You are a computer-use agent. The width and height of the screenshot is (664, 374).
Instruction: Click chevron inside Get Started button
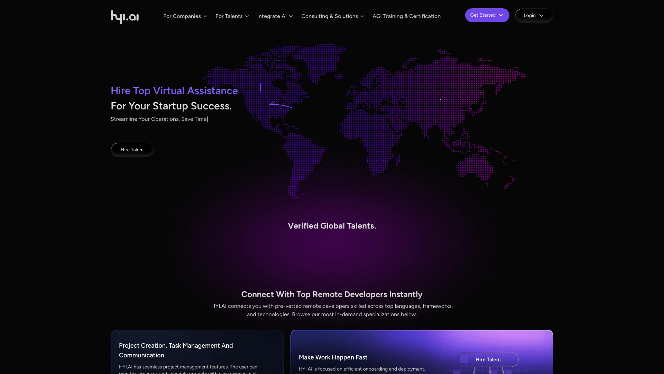[x=501, y=15]
